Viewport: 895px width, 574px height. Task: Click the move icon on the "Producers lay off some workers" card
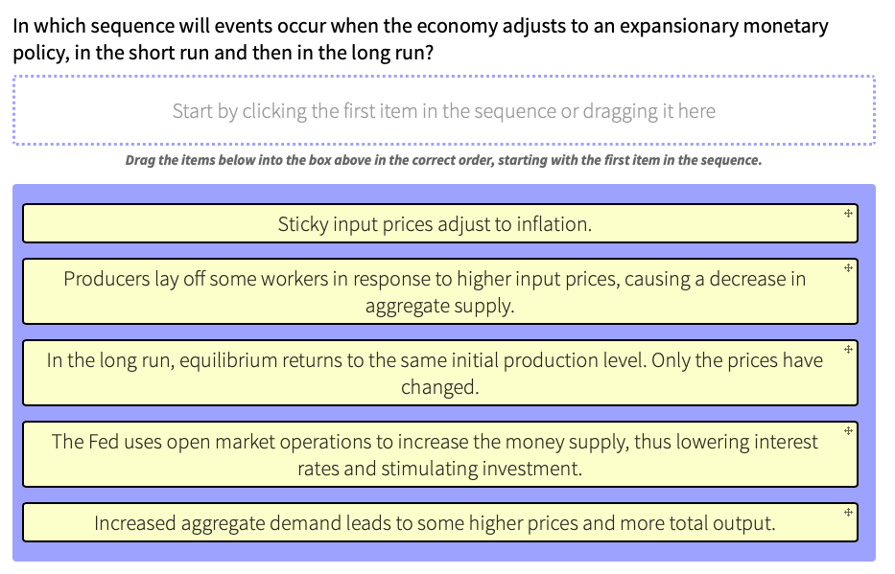848,268
